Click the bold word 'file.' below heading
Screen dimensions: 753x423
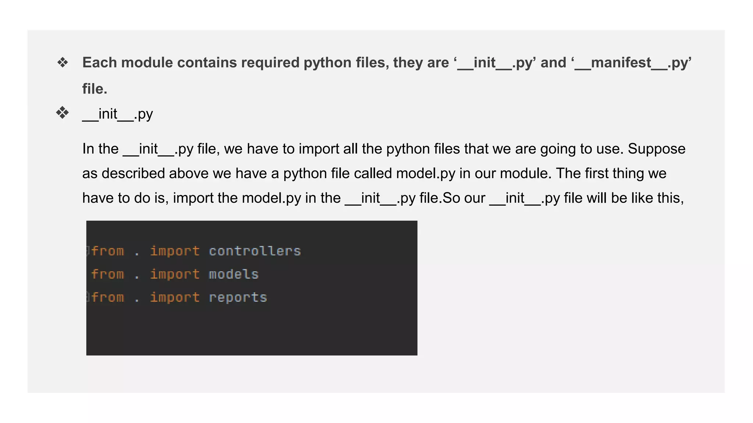tap(94, 89)
